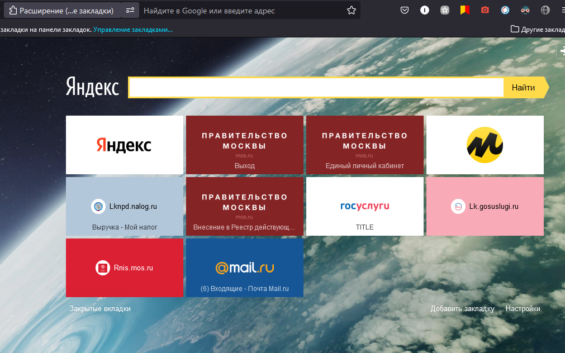Click the extension puzzle icon in address bar
Viewport: 565px width, 353px height.
13,11
